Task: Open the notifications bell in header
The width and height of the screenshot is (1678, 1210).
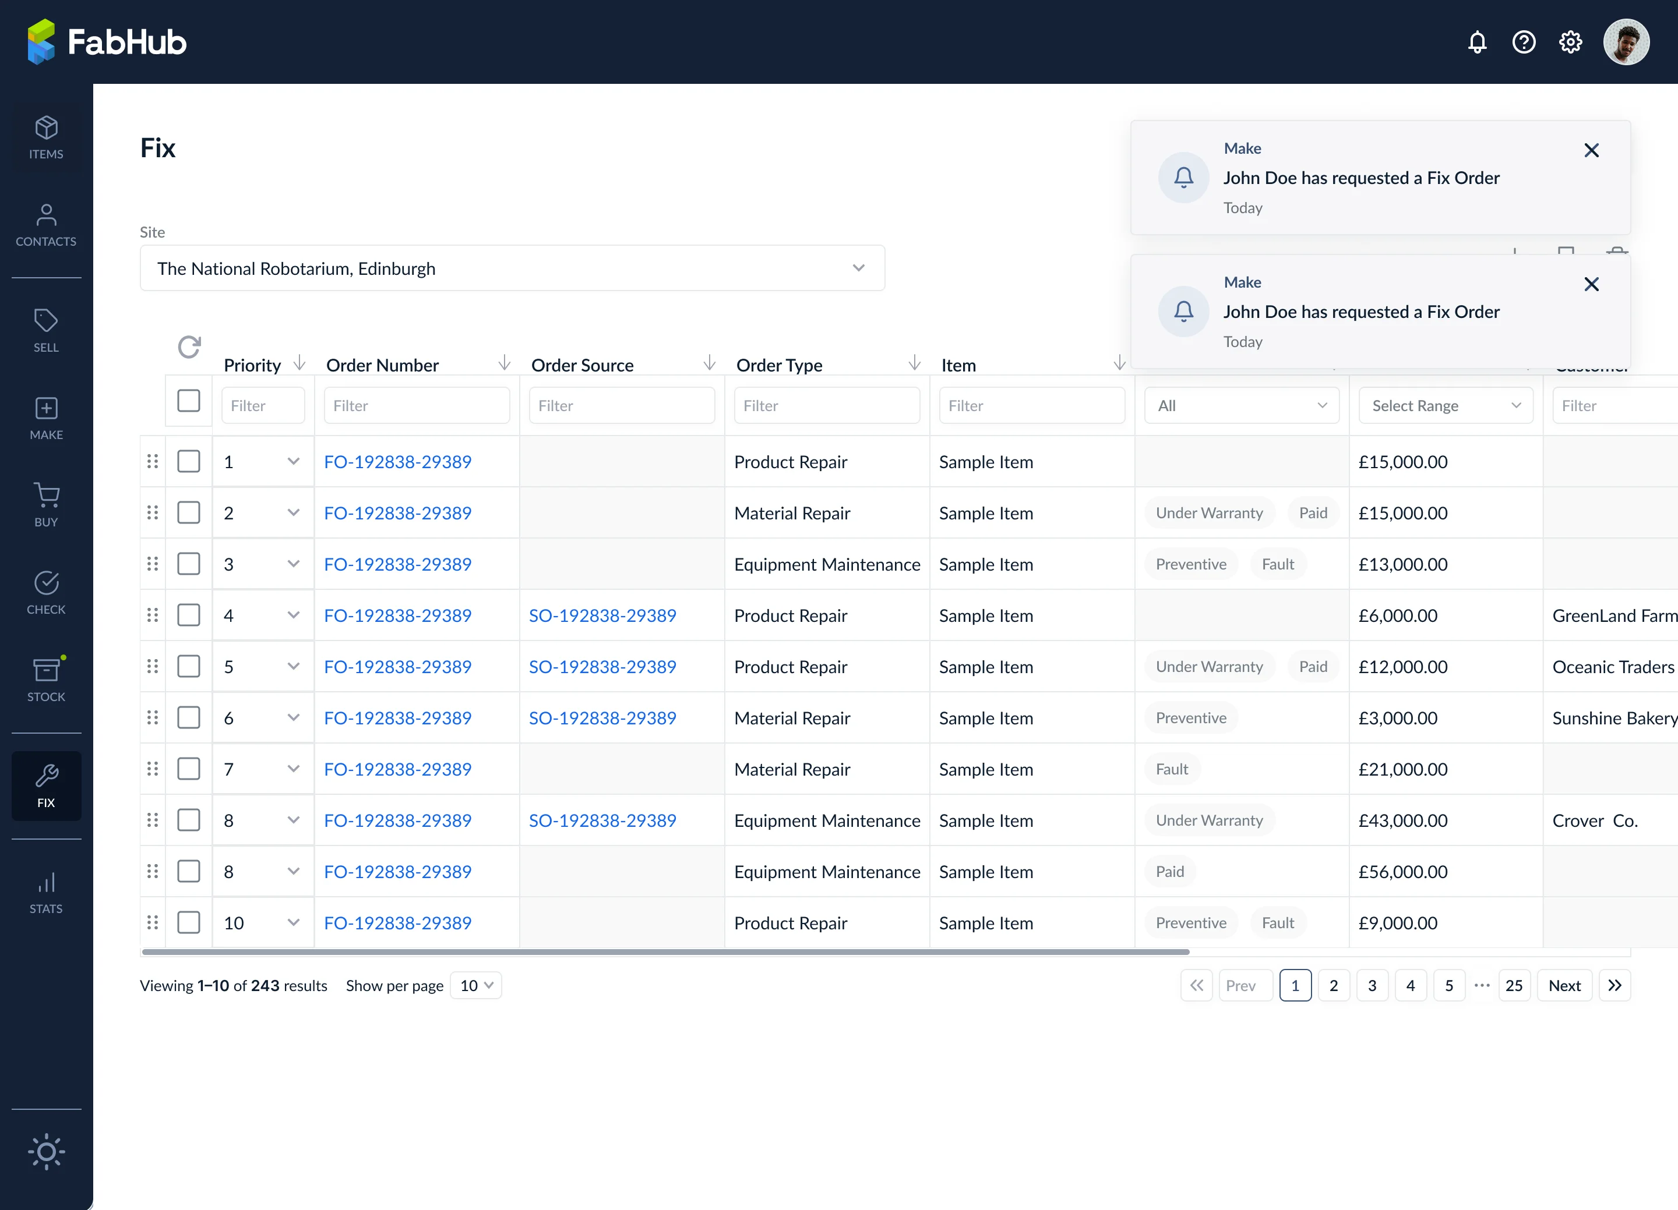Action: point(1477,42)
